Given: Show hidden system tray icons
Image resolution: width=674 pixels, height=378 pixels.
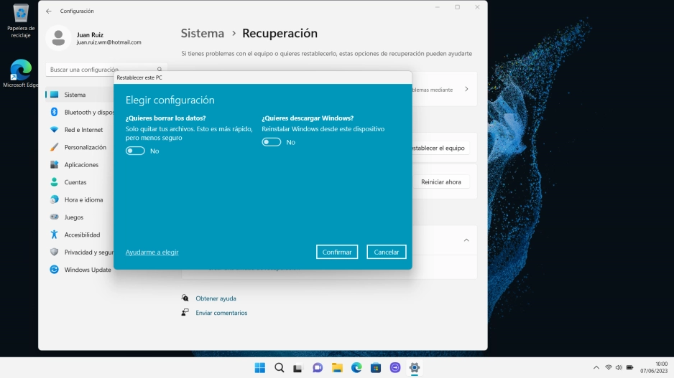Looking at the screenshot, I should [596, 368].
